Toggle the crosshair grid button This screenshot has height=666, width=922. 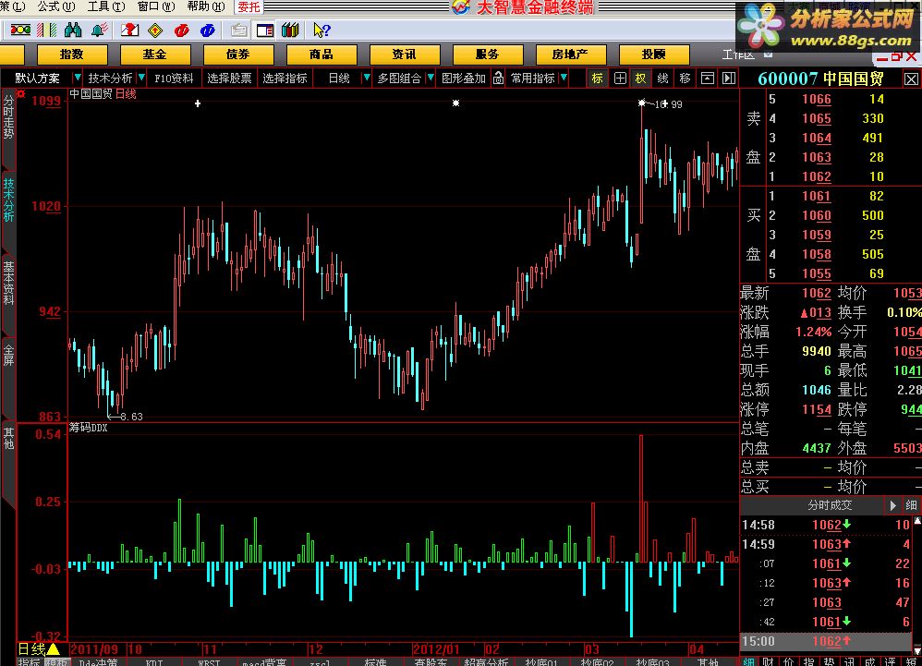click(620, 79)
